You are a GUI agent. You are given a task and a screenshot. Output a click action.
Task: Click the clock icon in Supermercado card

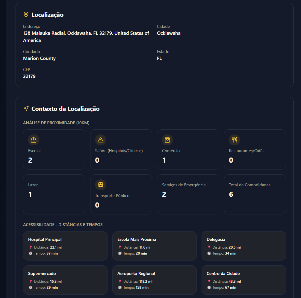pyautogui.click(x=31, y=288)
